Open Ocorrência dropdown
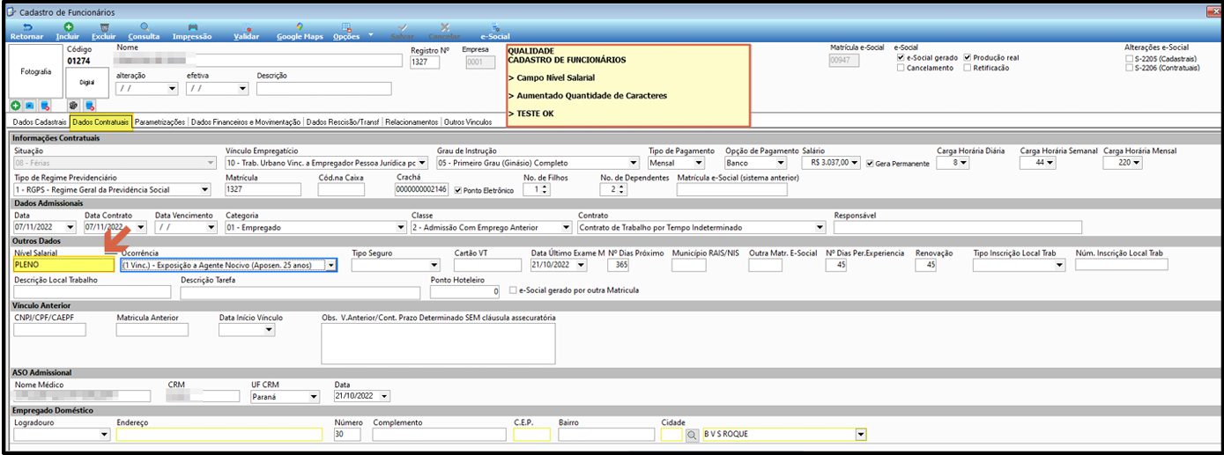The image size is (1224, 455). point(330,264)
